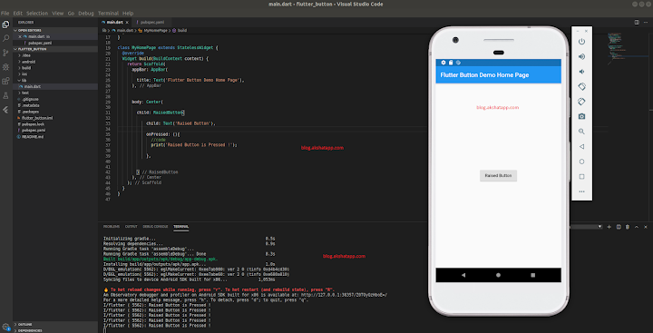Collapse the Open Editors section

[x=55, y=31]
